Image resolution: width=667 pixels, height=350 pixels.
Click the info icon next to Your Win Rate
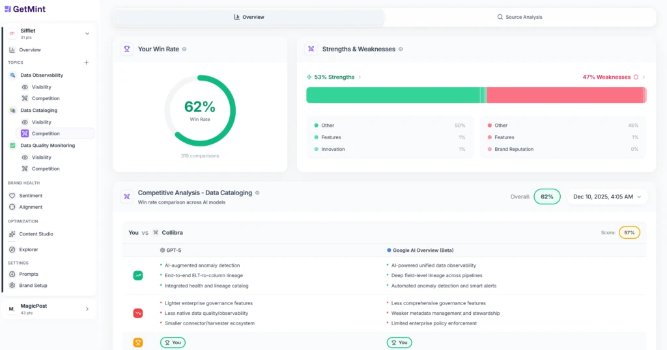[184, 49]
